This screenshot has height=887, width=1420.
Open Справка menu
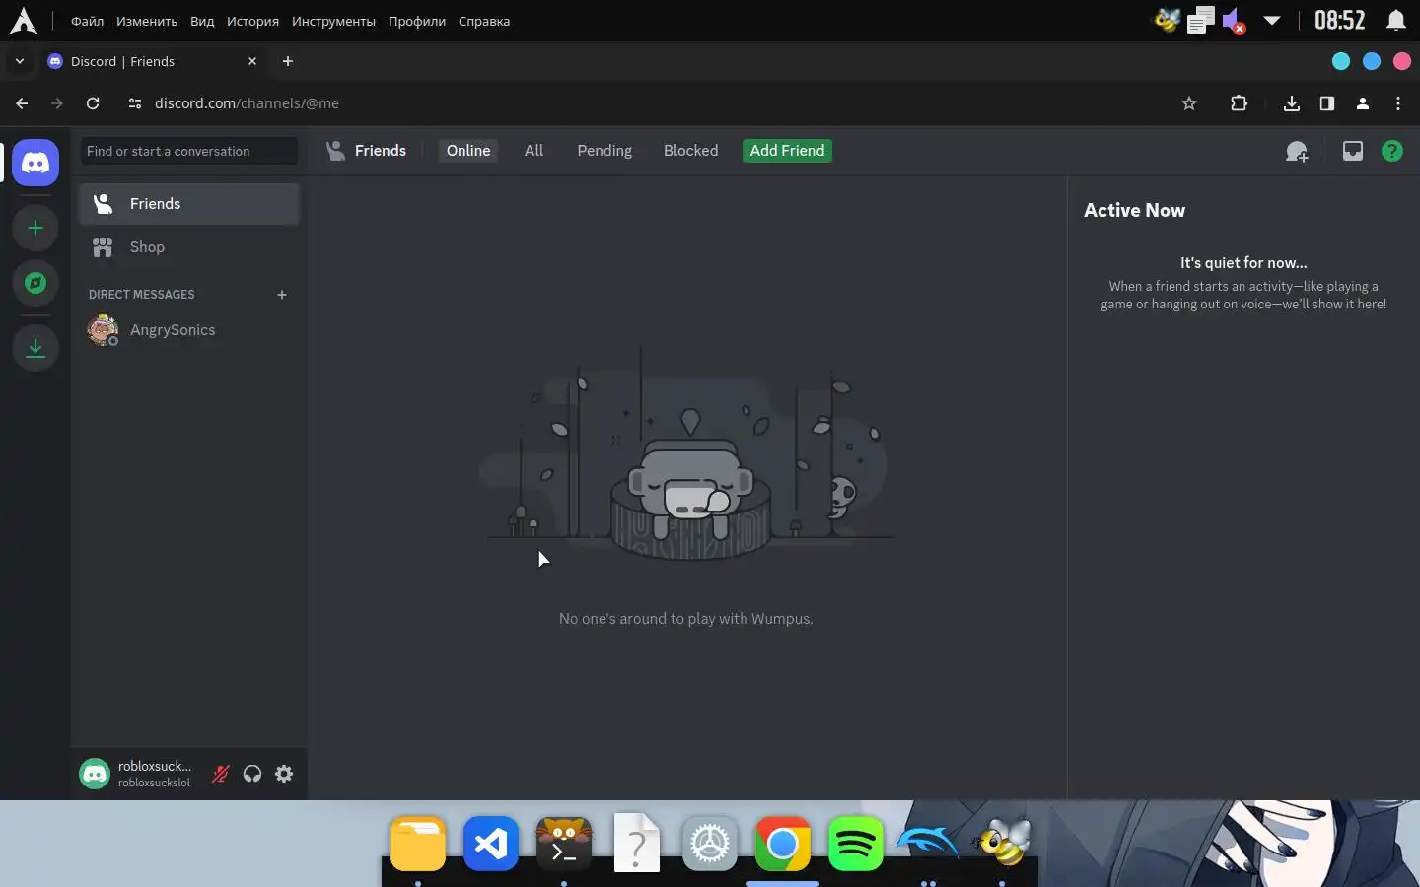click(x=484, y=21)
